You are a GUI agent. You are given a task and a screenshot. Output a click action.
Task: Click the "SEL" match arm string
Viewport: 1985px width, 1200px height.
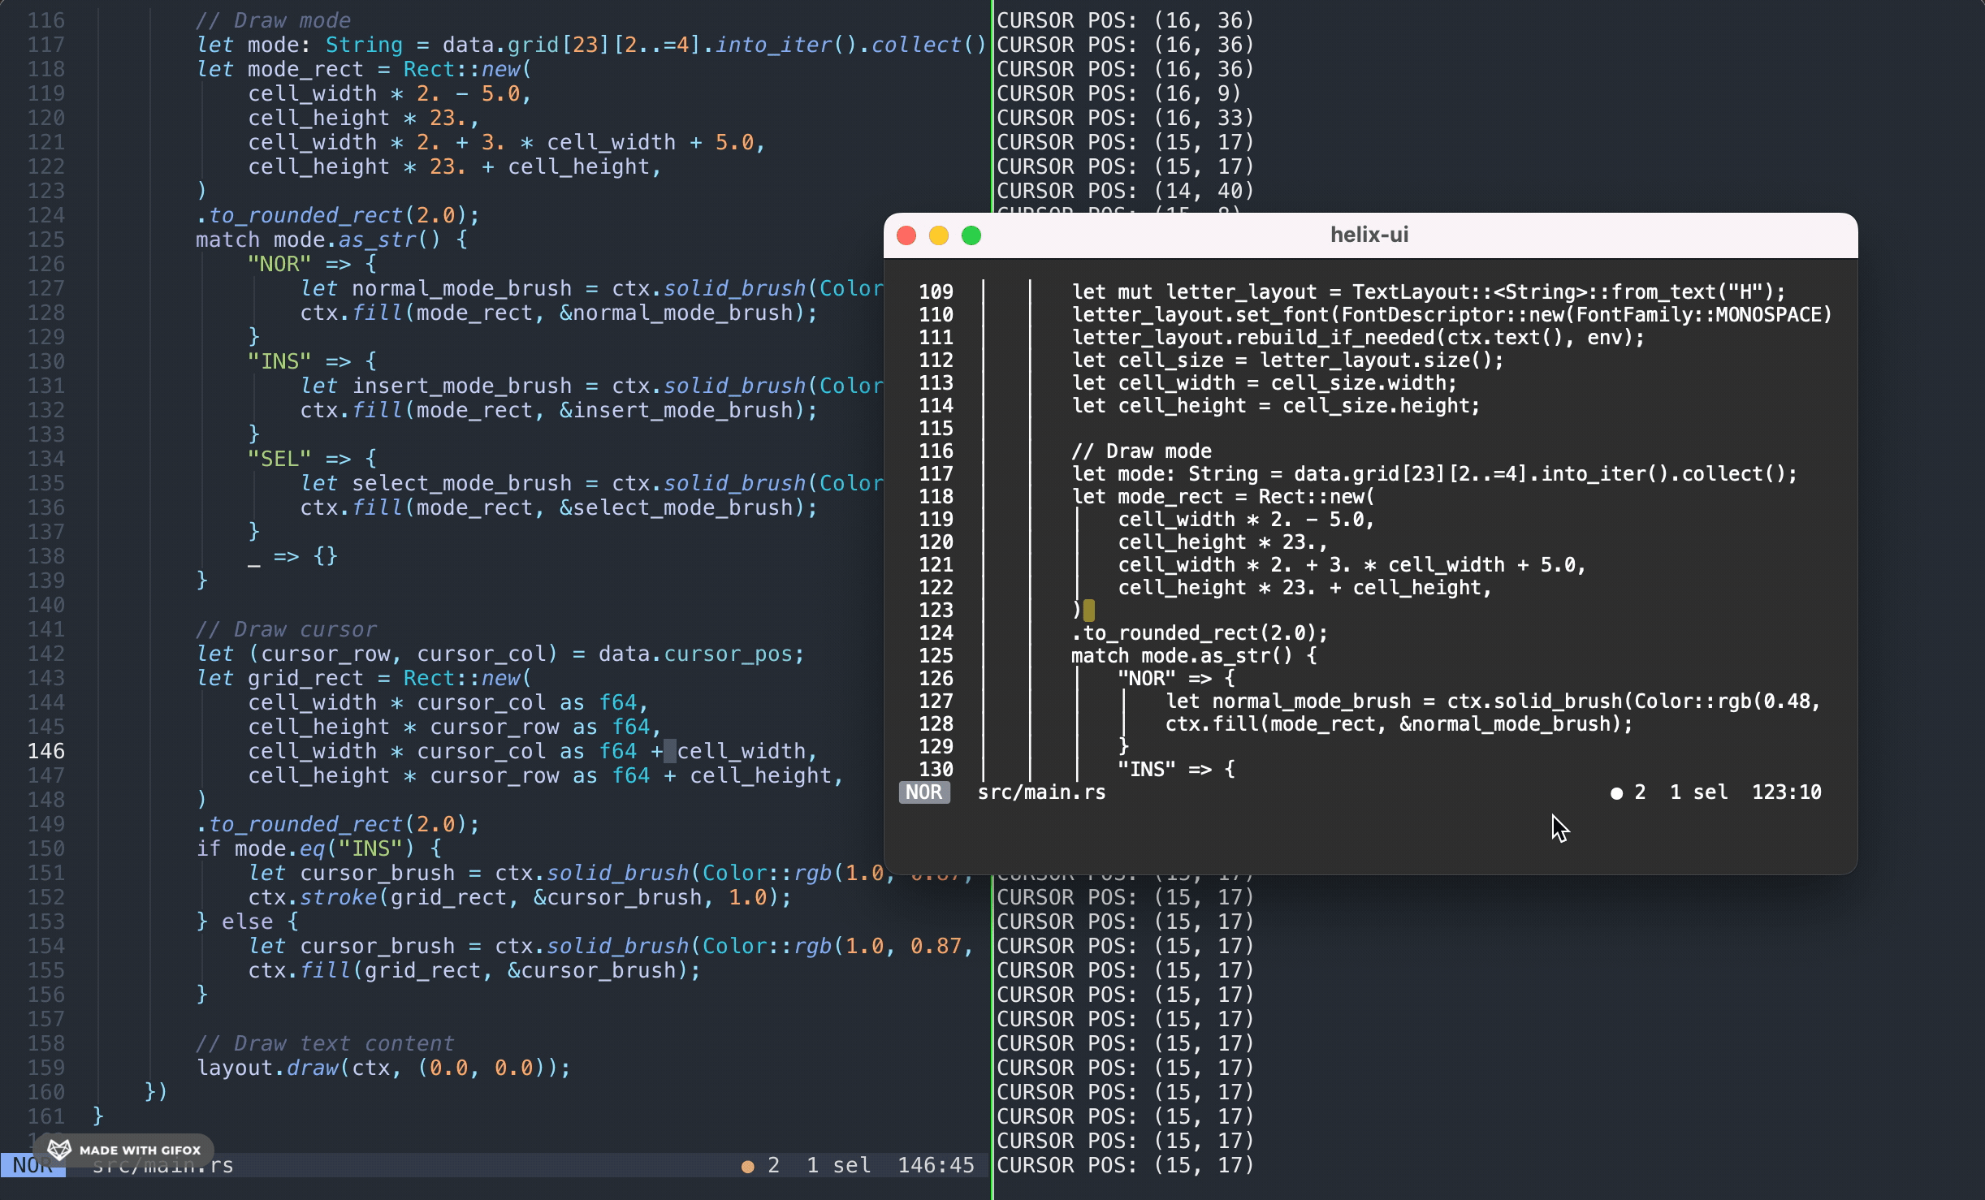(279, 459)
